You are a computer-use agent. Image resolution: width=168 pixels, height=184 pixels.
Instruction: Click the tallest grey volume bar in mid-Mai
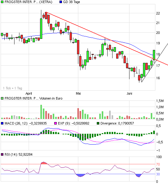click(x=110, y=115)
